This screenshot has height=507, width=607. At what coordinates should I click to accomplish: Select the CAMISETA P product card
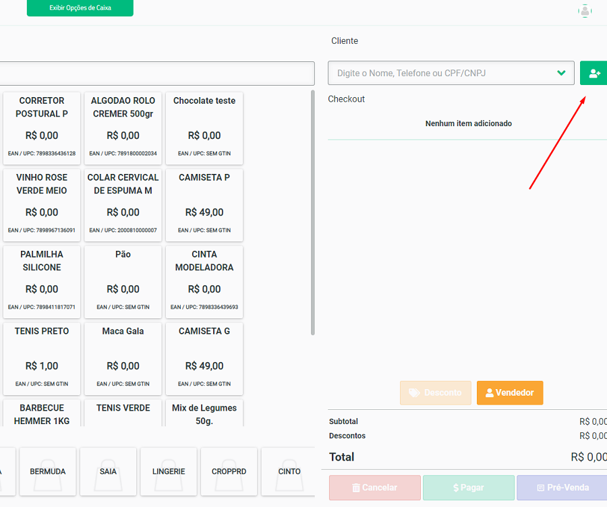point(204,205)
